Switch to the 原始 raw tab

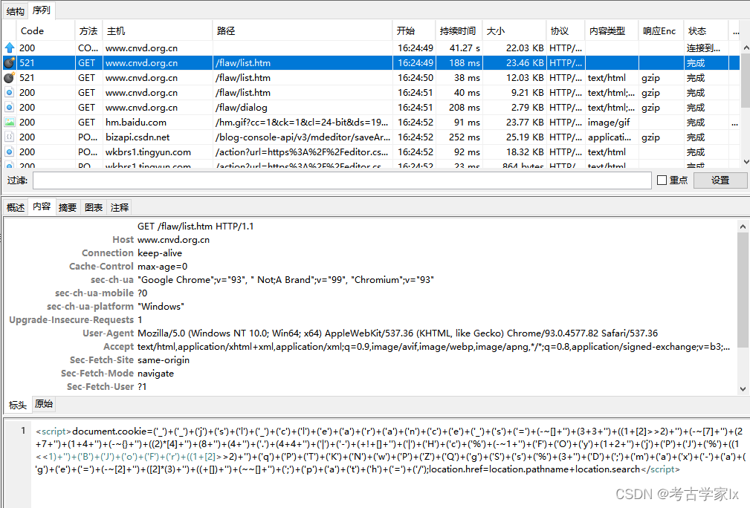[44, 404]
